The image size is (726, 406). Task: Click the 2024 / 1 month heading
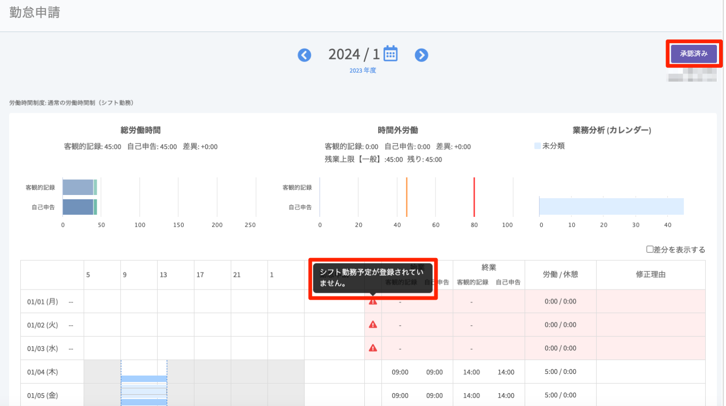coord(354,54)
